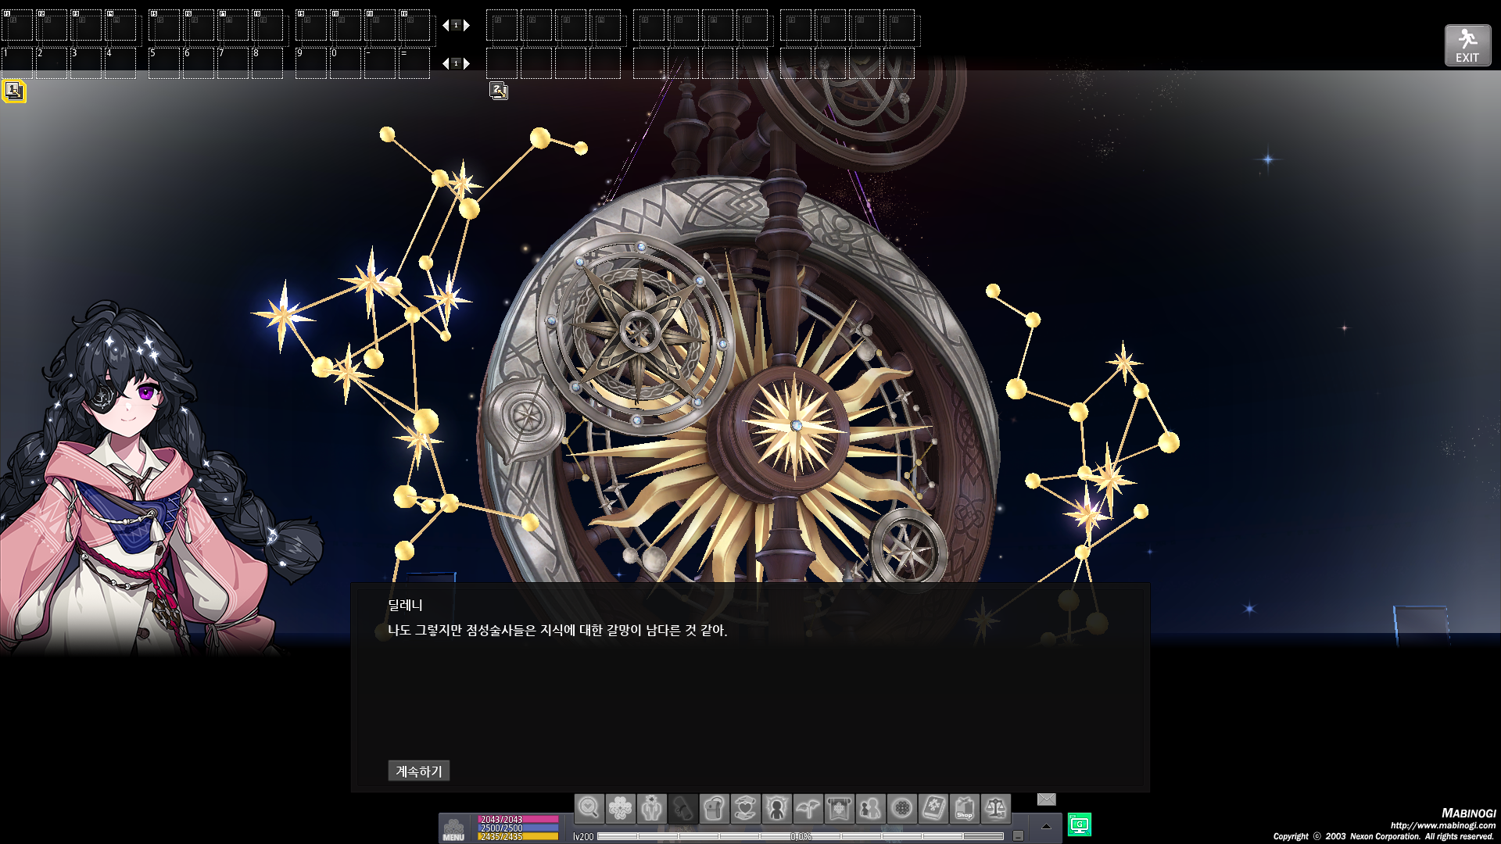Click next page arrow of number hotbar

click(x=467, y=63)
